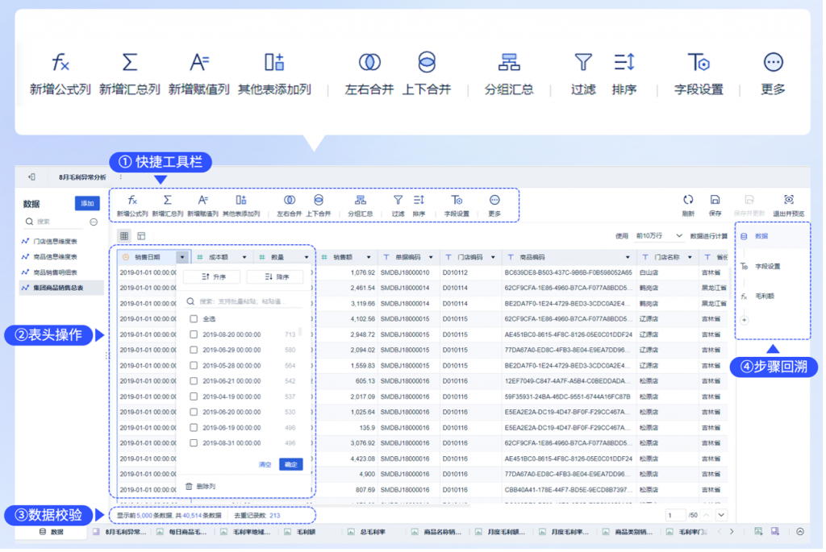Open the 门店编码 column header dropdown
Viewport: 826px width, 552px height.
point(493,258)
